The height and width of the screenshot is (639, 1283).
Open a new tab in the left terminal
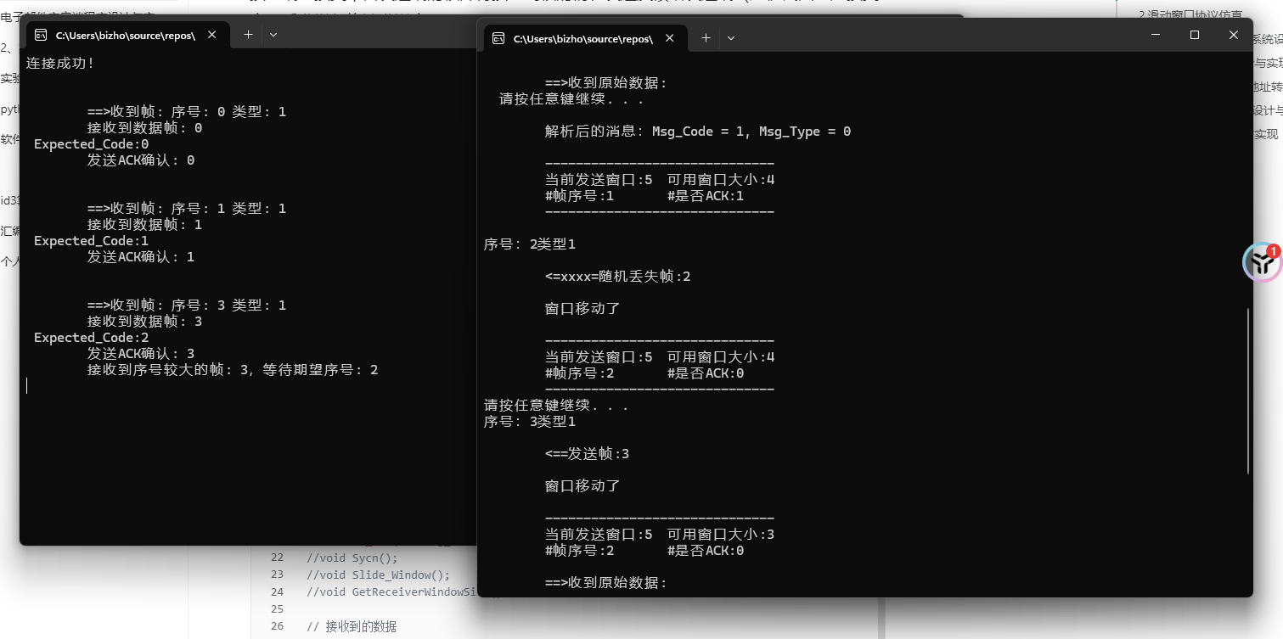click(x=246, y=34)
